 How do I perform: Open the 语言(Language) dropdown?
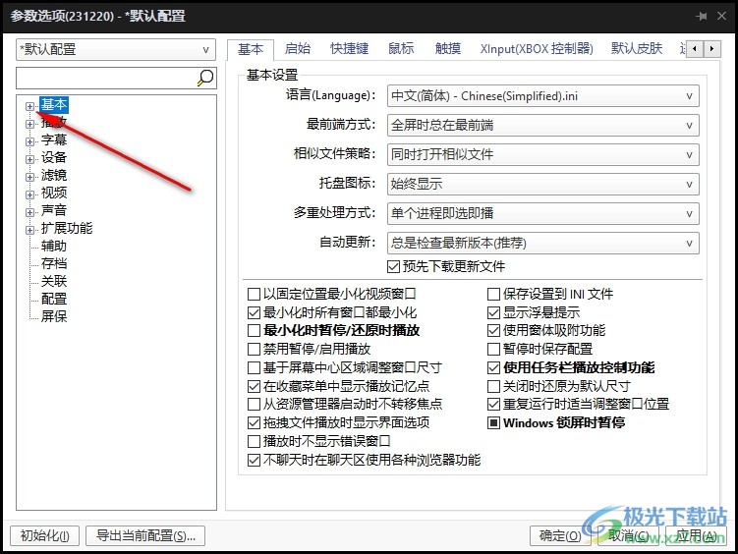(x=542, y=96)
